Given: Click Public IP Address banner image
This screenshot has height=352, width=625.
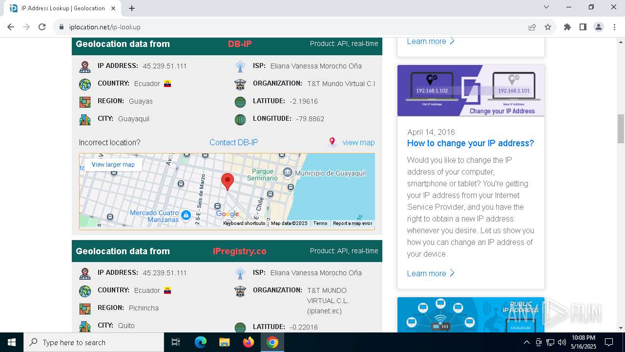Looking at the screenshot, I should tap(471, 315).
